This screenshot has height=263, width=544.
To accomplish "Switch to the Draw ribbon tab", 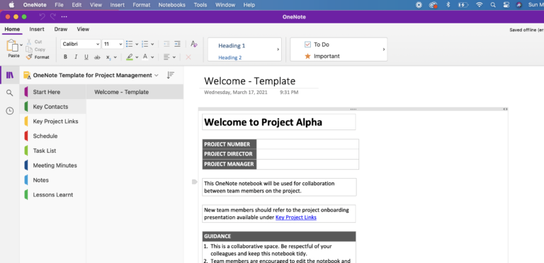I will point(61,29).
